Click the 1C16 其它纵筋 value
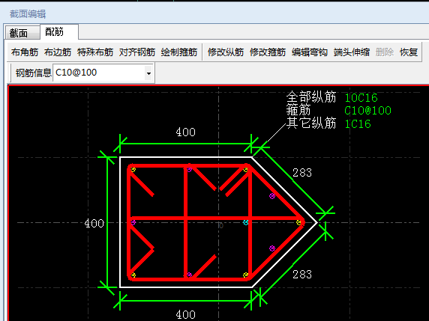This screenshot has height=321, width=429. (358, 124)
